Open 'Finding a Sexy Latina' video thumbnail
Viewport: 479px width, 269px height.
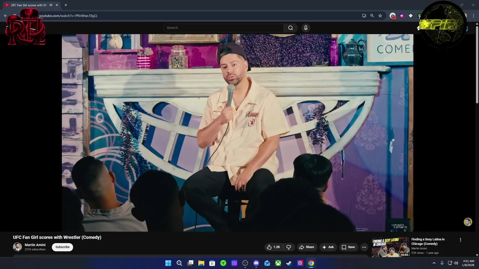click(390, 247)
